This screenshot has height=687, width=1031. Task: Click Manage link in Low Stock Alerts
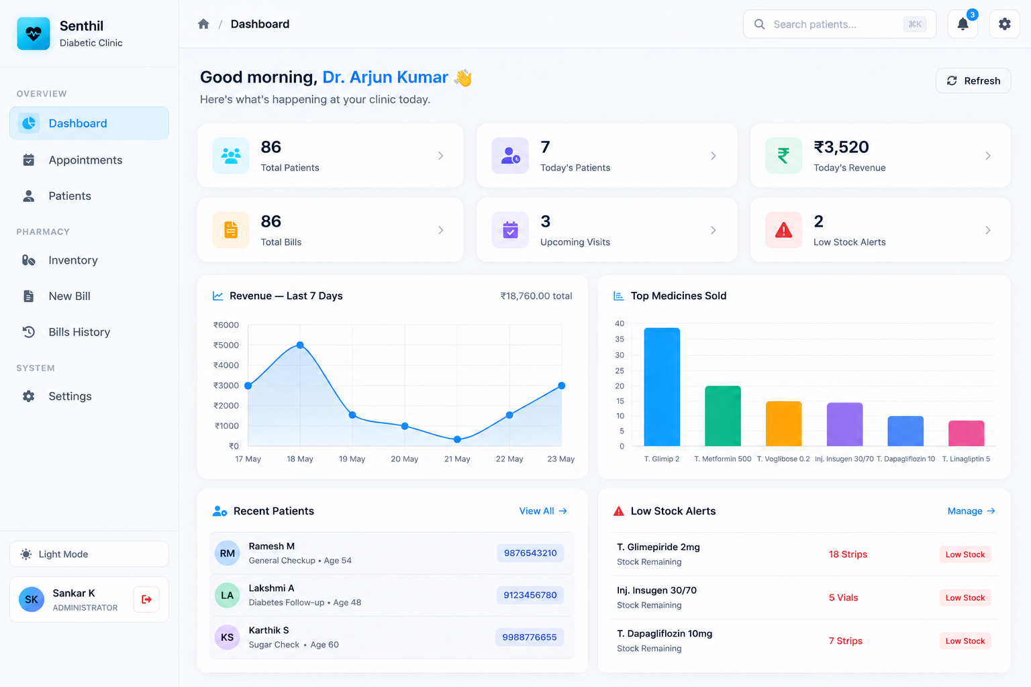tap(971, 511)
